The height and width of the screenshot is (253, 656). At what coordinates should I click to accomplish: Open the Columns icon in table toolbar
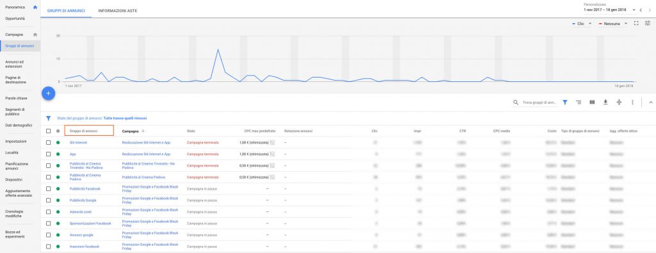click(x=592, y=102)
